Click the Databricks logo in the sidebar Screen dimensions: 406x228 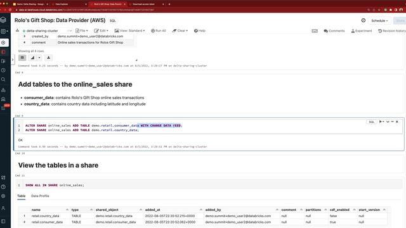(x=3, y=20)
